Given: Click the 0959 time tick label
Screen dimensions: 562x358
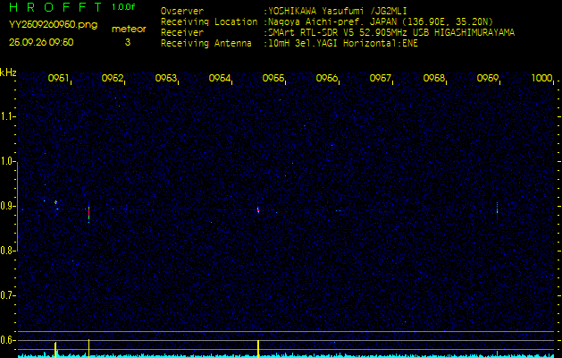Looking at the screenshot, I should [x=488, y=78].
